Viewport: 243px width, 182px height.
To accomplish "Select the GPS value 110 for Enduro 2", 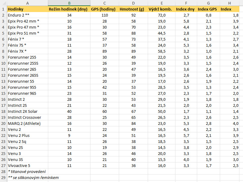I will (105, 15).
